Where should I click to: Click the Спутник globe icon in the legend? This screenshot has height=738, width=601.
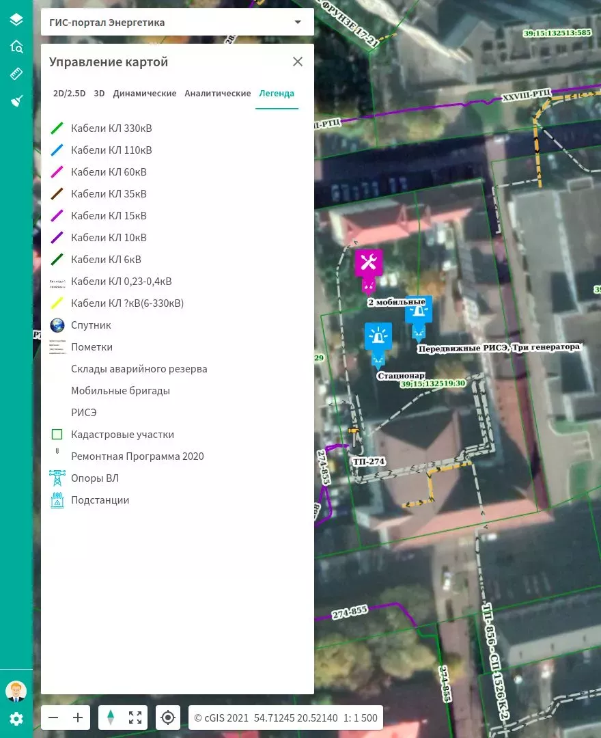[x=57, y=325]
